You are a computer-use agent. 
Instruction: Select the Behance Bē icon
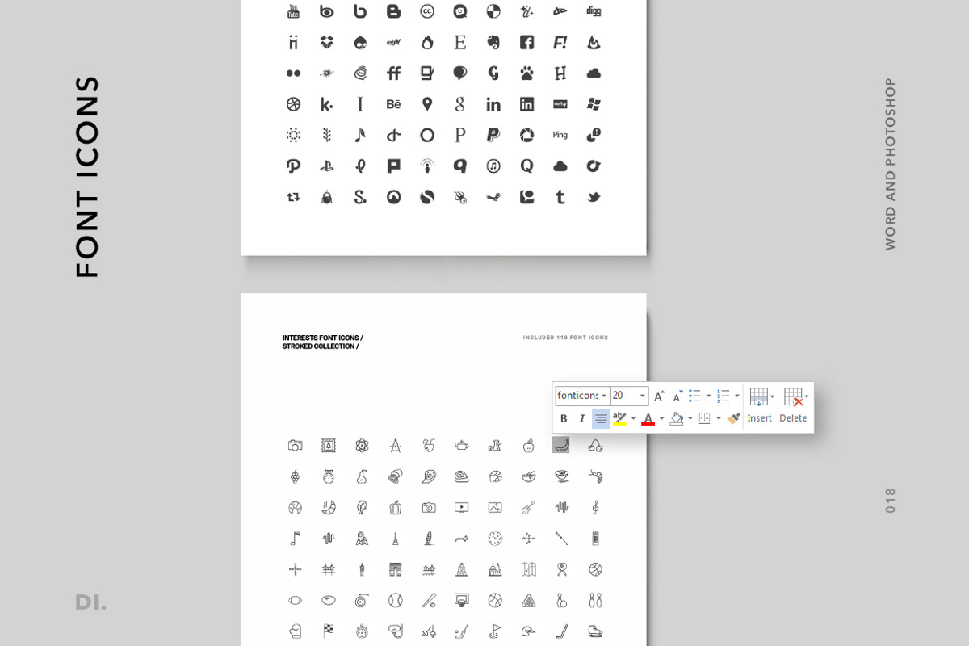click(x=393, y=104)
